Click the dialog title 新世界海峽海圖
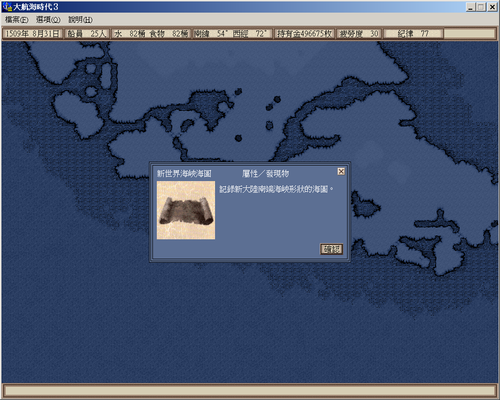500x400 pixels. pyautogui.click(x=184, y=174)
